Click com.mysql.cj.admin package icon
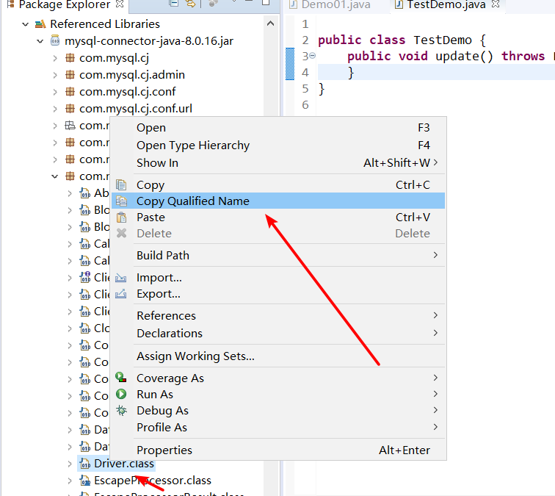This screenshot has width=555, height=496. (x=70, y=75)
